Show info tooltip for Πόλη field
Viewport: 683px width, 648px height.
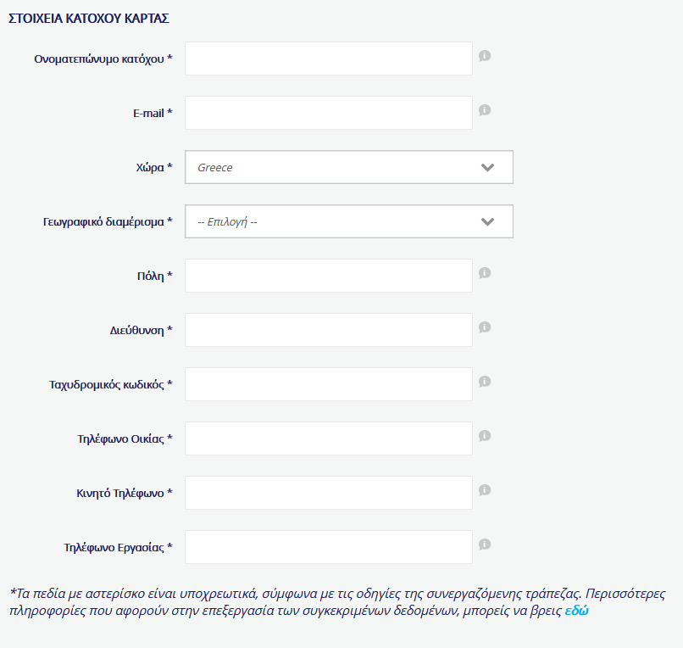click(x=485, y=273)
